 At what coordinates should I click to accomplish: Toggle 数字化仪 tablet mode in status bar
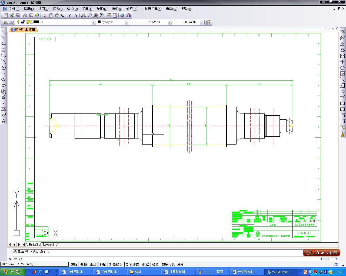pyautogui.click(x=168, y=264)
